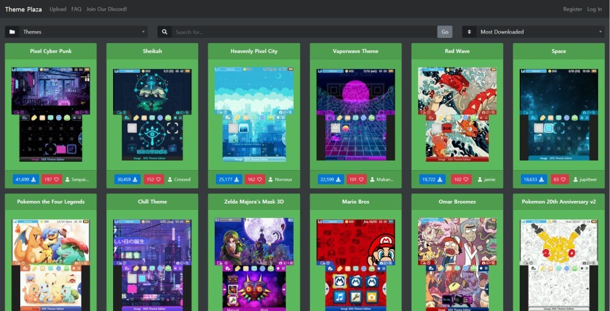Open author jamie profile
This screenshot has height=311, width=610.
486,180
